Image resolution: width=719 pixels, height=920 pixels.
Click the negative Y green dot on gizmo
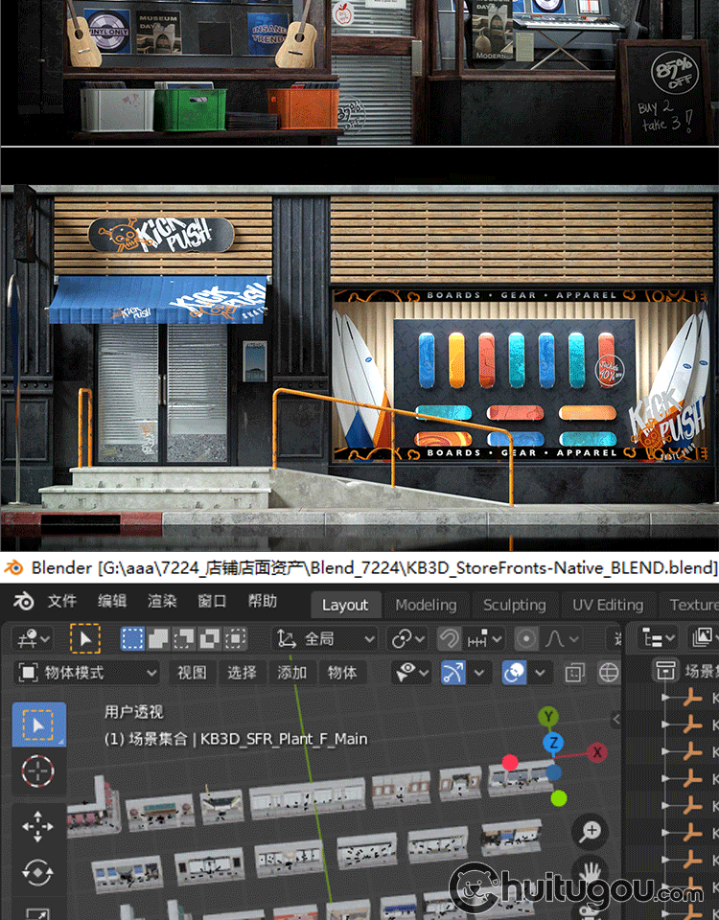click(x=559, y=798)
